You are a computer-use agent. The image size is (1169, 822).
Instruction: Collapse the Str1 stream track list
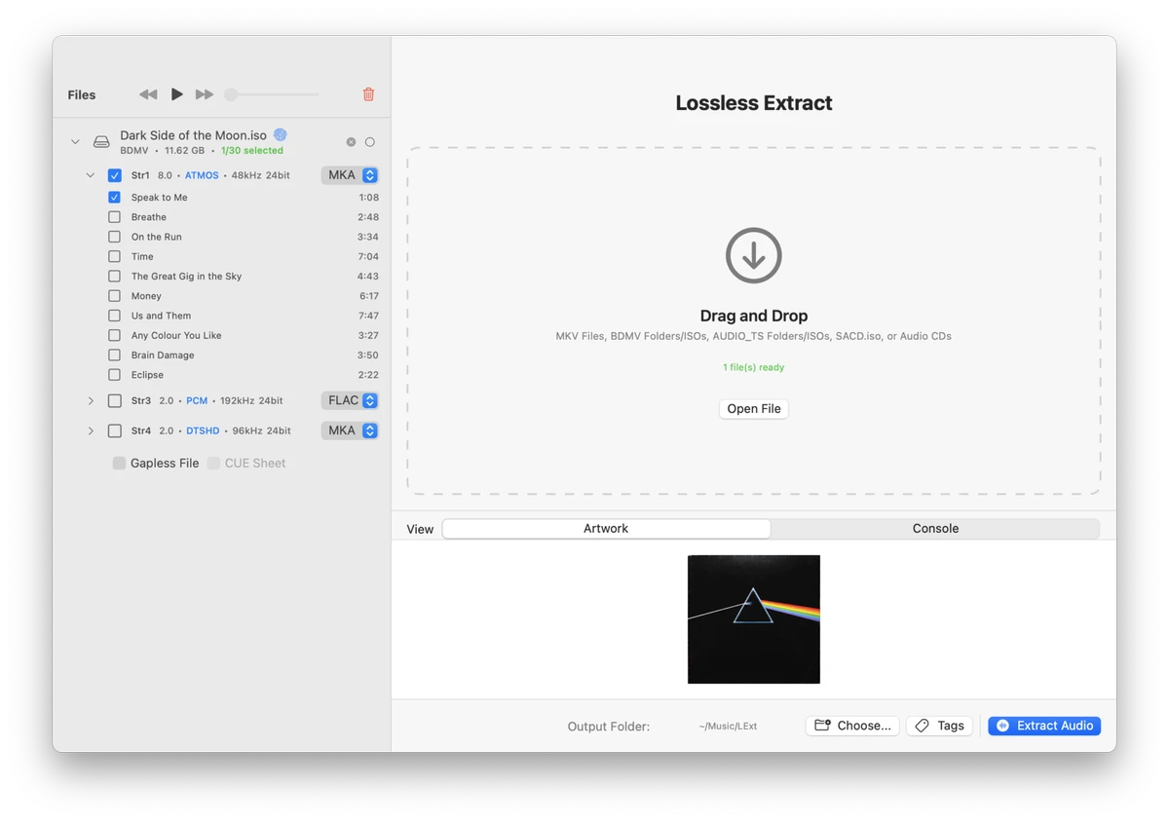pos(91,175)
